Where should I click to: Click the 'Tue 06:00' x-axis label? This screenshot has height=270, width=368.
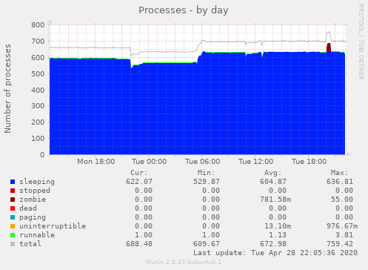(x=202, y=162)
